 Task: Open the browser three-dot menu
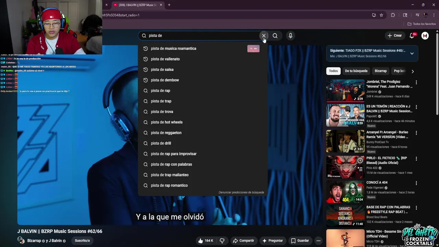click(x=434, y=15)
